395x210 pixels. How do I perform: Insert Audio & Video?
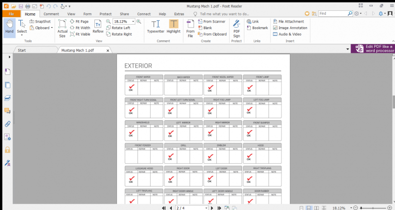click(287, 34)
